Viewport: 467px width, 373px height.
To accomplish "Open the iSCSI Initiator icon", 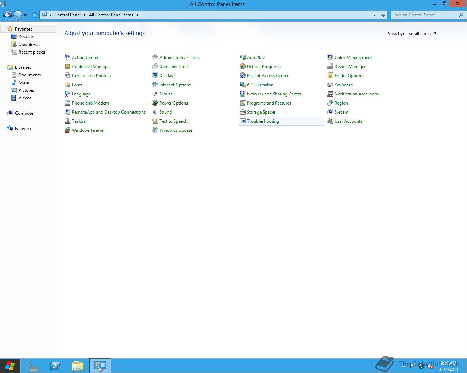I will point(243,85).
